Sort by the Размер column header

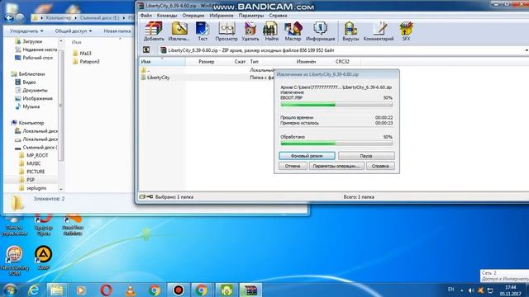pos(206,62)
